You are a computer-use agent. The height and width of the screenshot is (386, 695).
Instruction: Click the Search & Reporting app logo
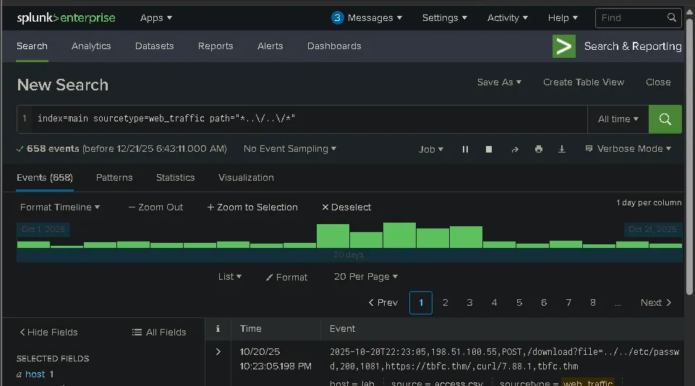pos(564,46)
